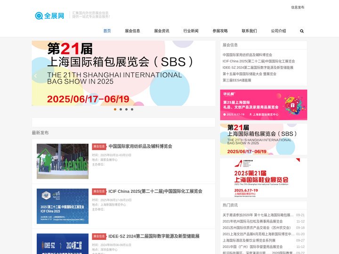Open article title ICIF China 2025 in list
This screenshot has width=339, height=254.
pyautogui.click(x=155, y=191)
